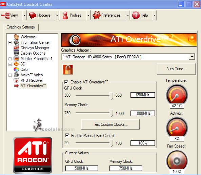Click the Auto-Tune... button

[176, 69]
